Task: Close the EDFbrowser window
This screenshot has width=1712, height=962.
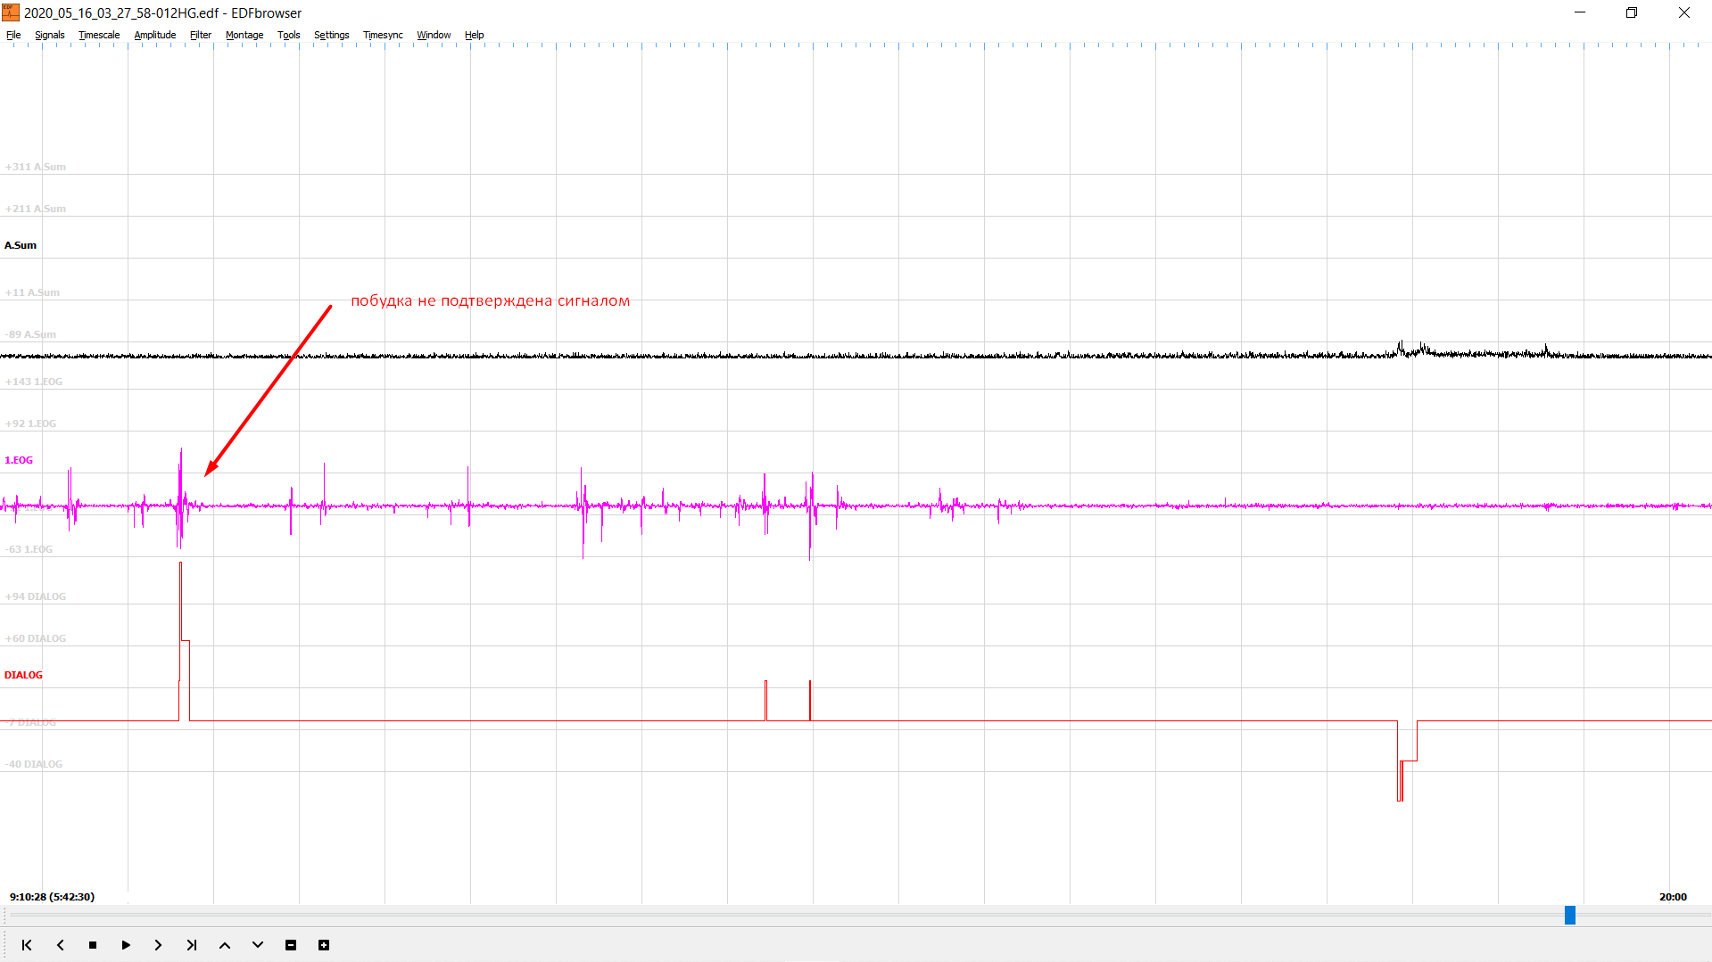Action: [x=1684, y=12]
